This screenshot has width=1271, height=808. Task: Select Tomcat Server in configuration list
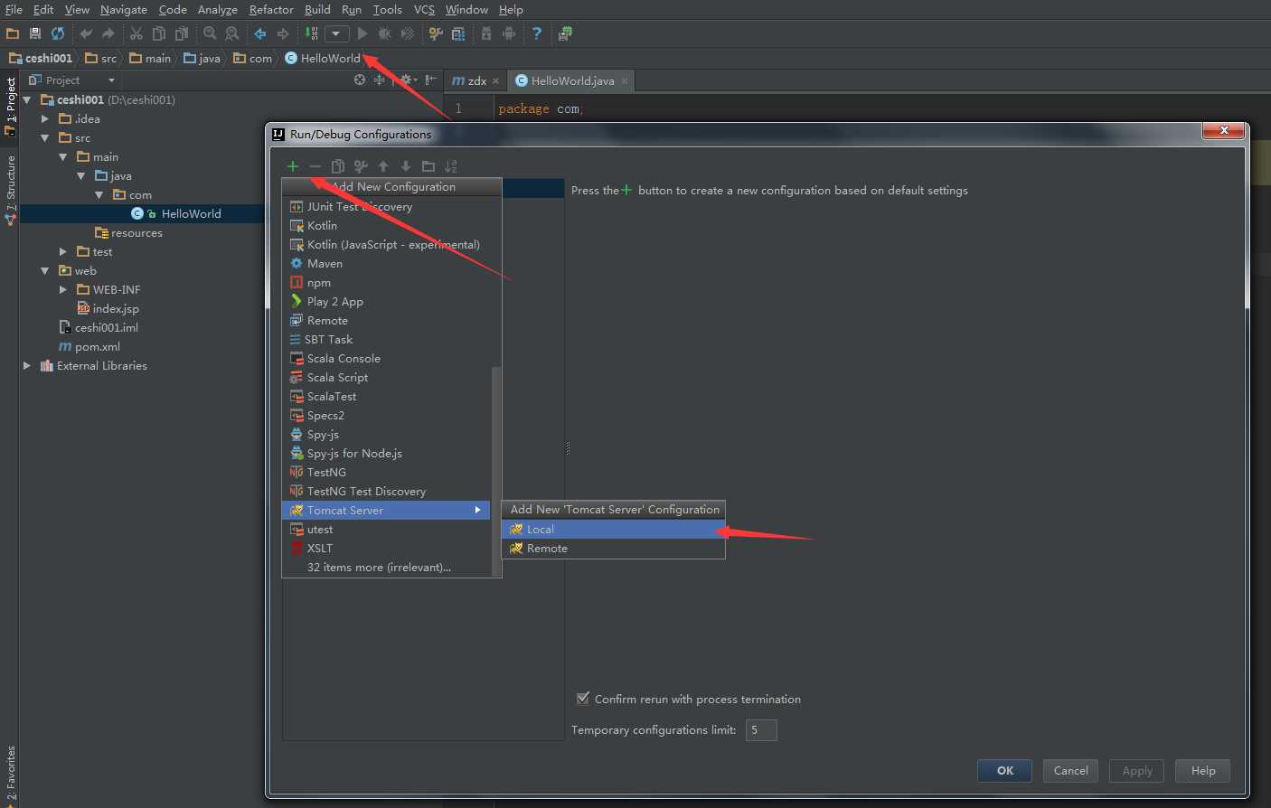coord(386,510)
